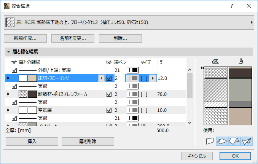Toggle the 実線 checkbox below 断熱材-ポリスチレンフォーム

tap(14, 102)
